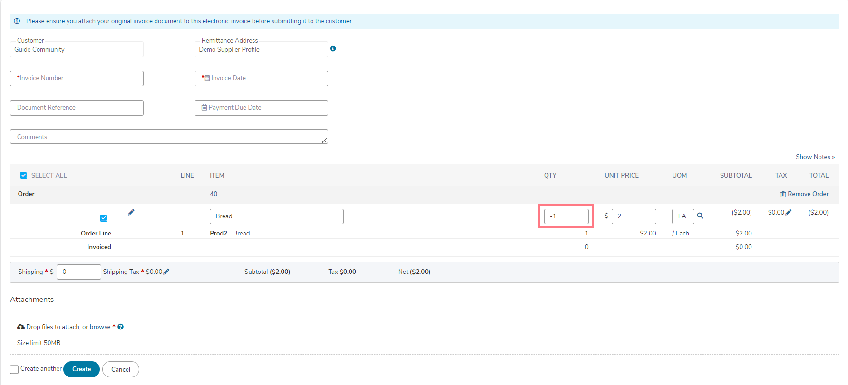This screenshot has height=385, width=848.
Task: Expand Show Notes section
Action: (x=815, y=157)
